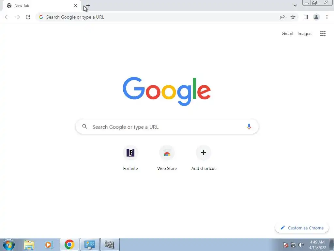The width and height of the screenshot is (334, 251).
Task: Click the Show desktop strip
Action: pos(331,244)
